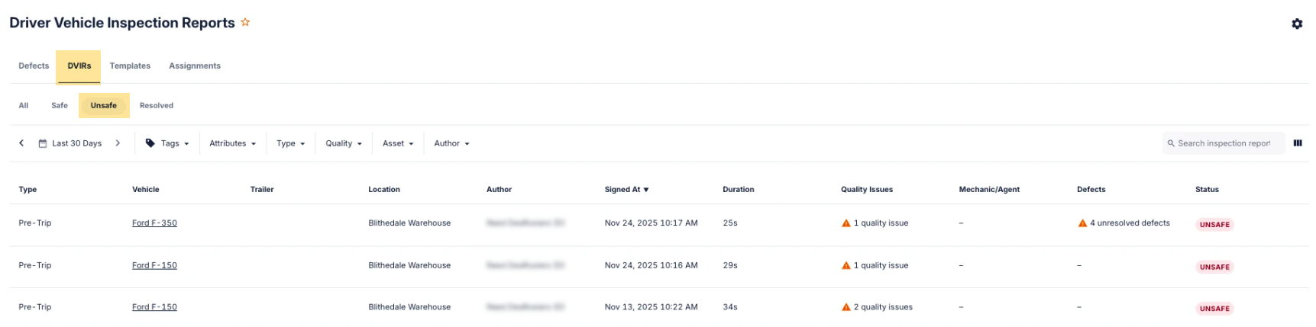Go to previous date range arrow
Screen dimensions: 1316x327
tap(21, 143)
